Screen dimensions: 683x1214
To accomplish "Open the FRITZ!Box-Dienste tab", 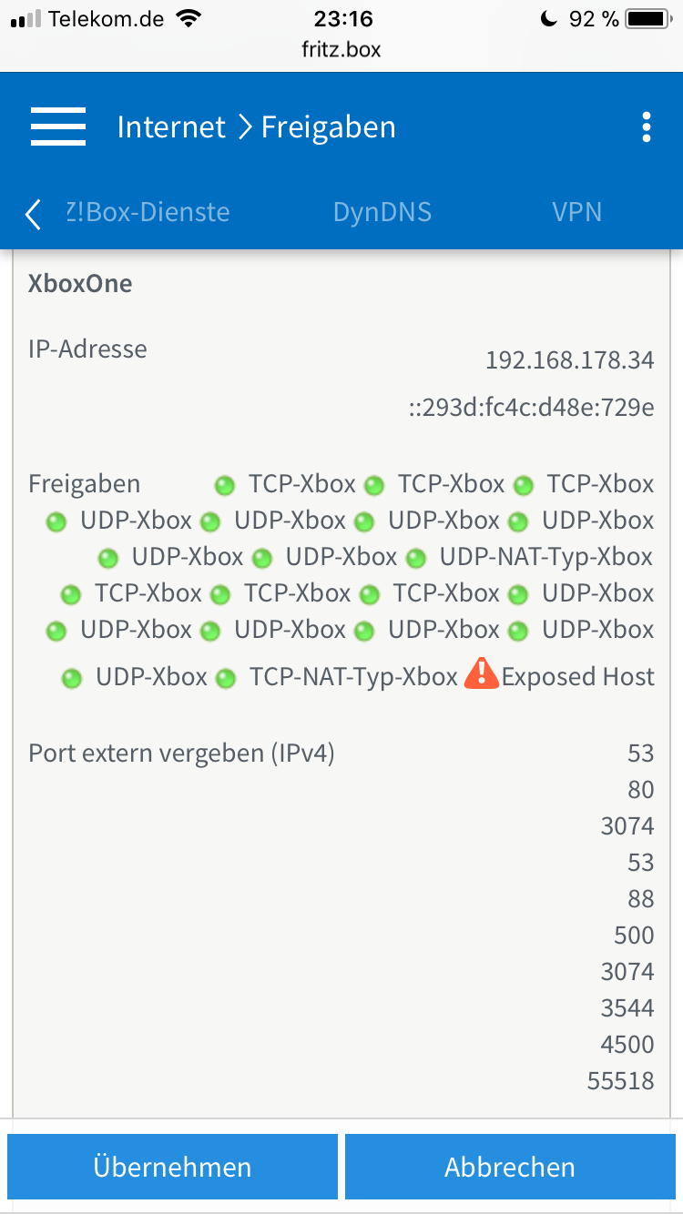I will (148, 212).
